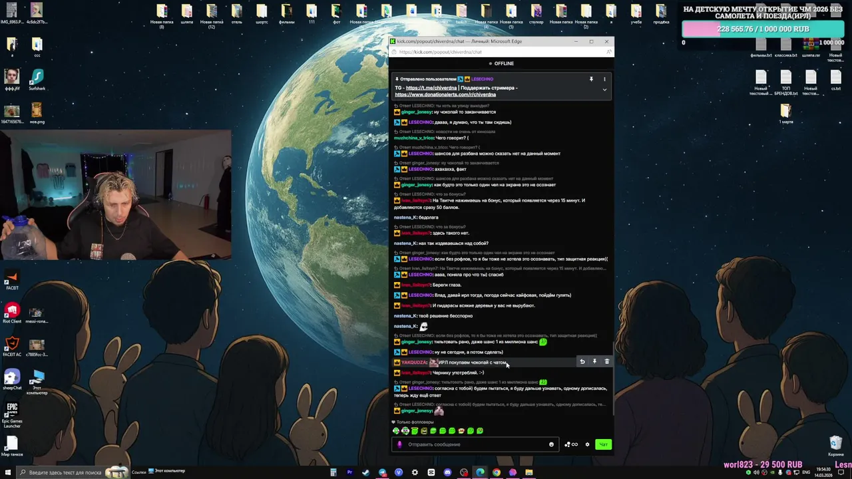This screenshot has width=852, height=479.
Task: Open File Explorer from taskbar
Action: pyautogui.click(x=529, y=472)
